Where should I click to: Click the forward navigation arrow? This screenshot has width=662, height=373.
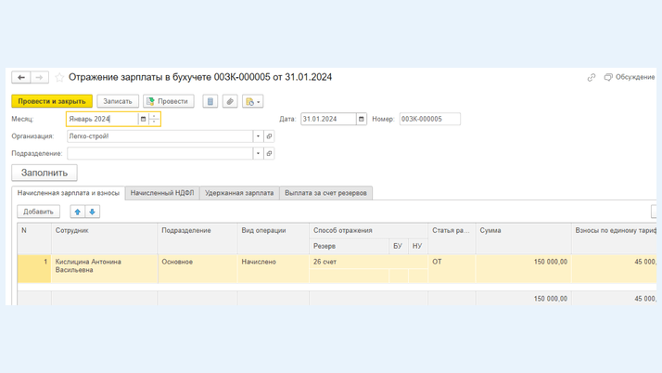click(x=39, y=77)
